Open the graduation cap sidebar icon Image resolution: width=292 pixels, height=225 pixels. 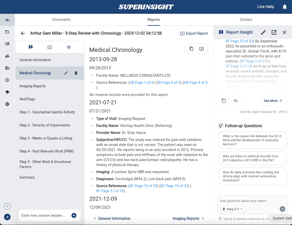click(7, 92)
